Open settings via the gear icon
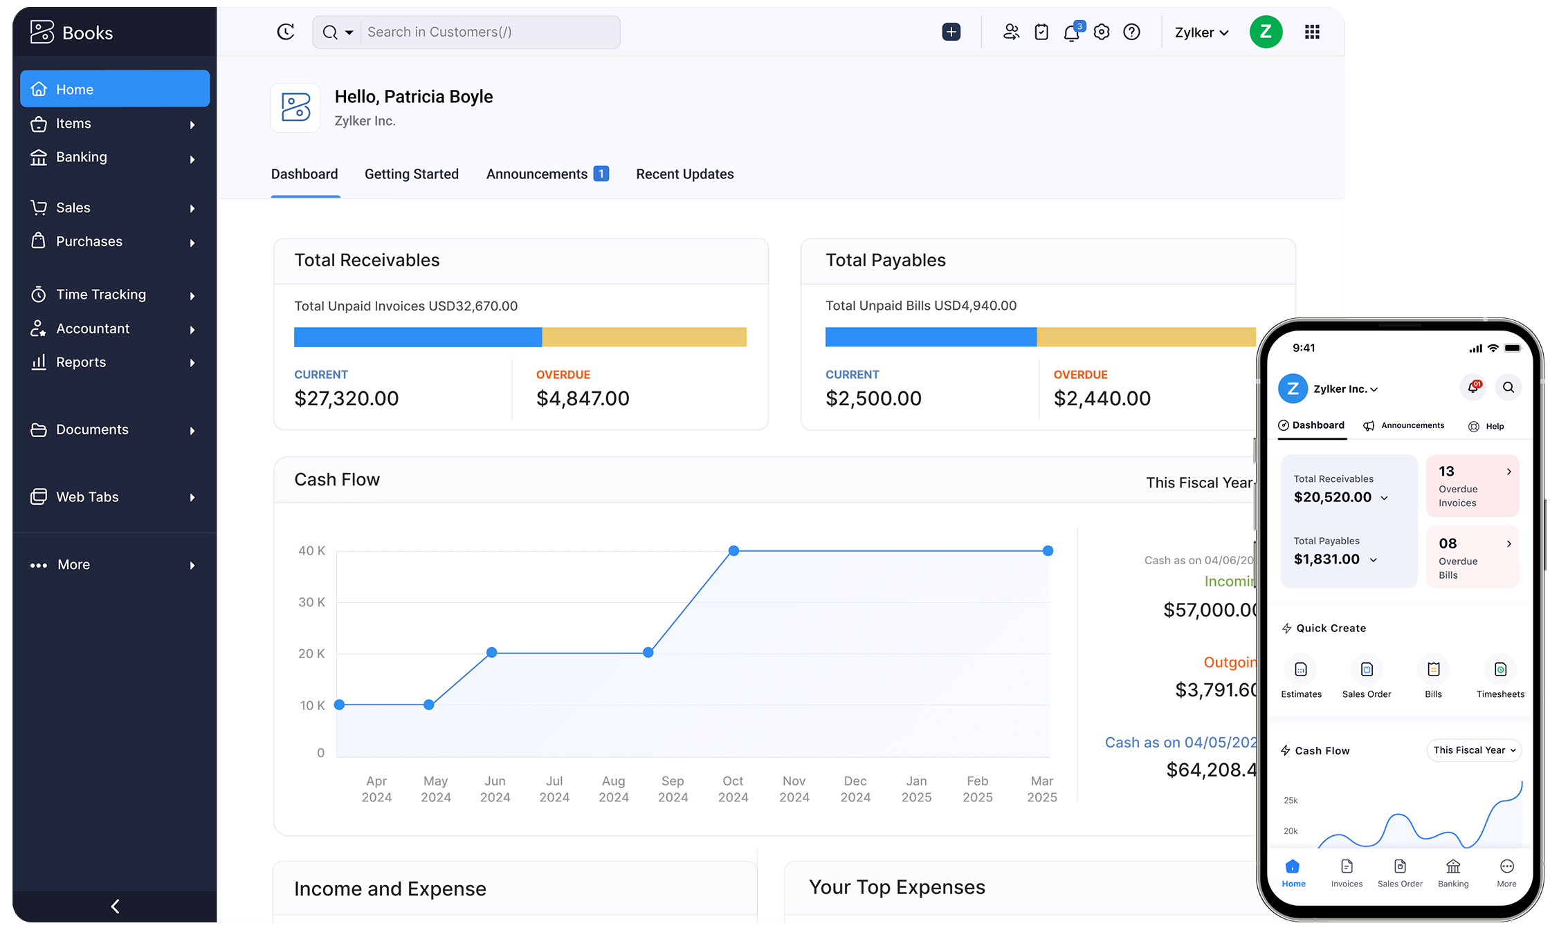The image size is (1559, 939). pyautogui.click(x=1101, y=32)
